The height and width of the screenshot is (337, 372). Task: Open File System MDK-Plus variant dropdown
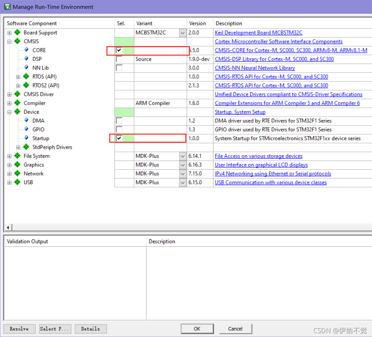coord(183,156)
